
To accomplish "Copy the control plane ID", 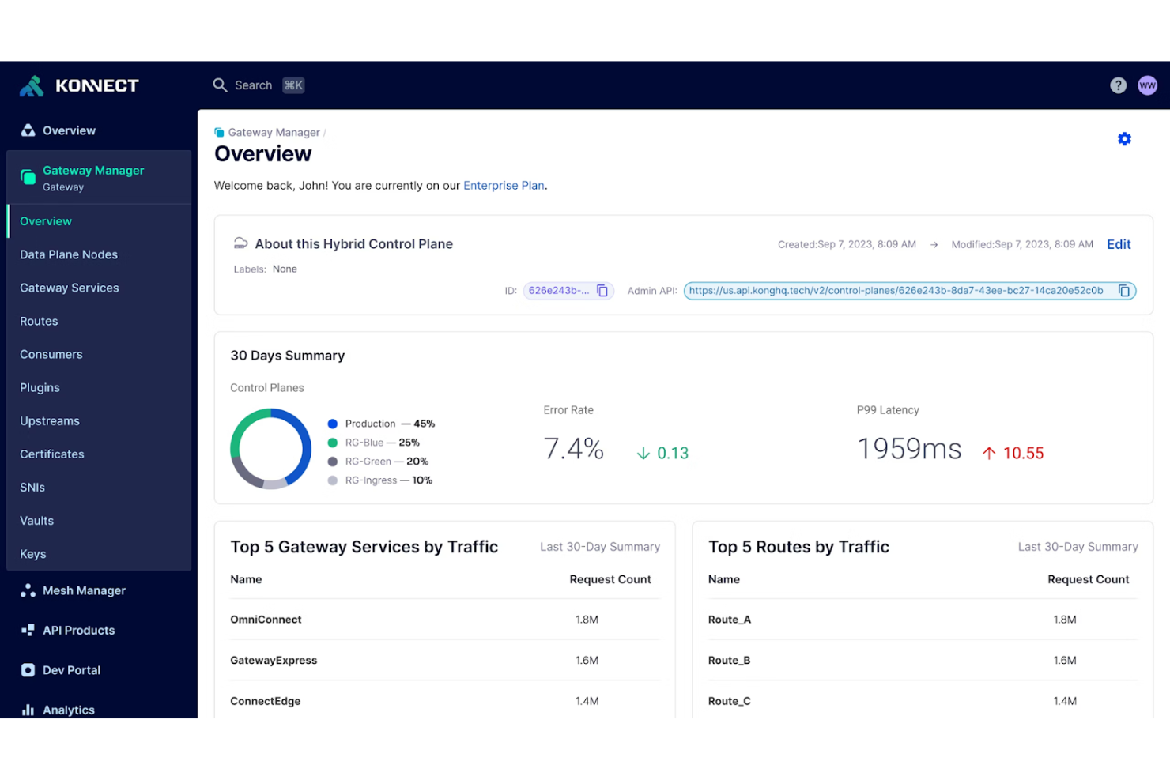I will (602, 290).
